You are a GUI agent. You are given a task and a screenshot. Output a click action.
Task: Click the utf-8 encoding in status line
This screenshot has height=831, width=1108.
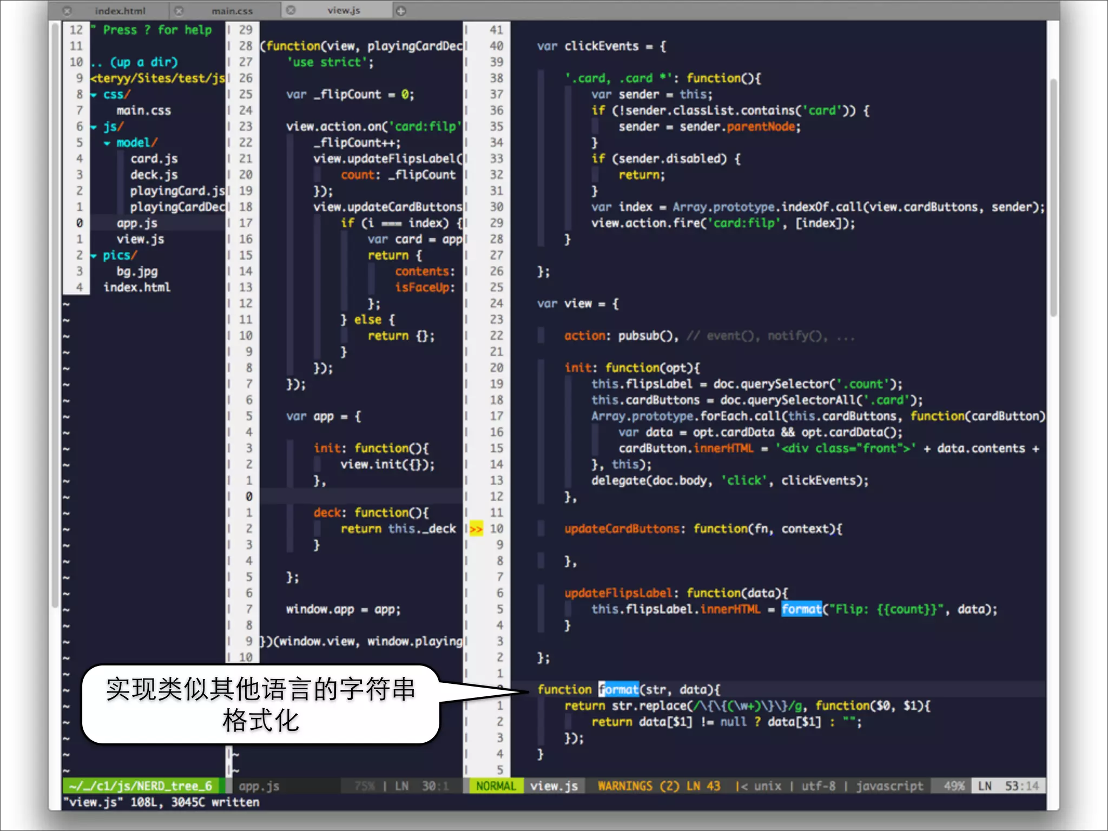point(818,786)
